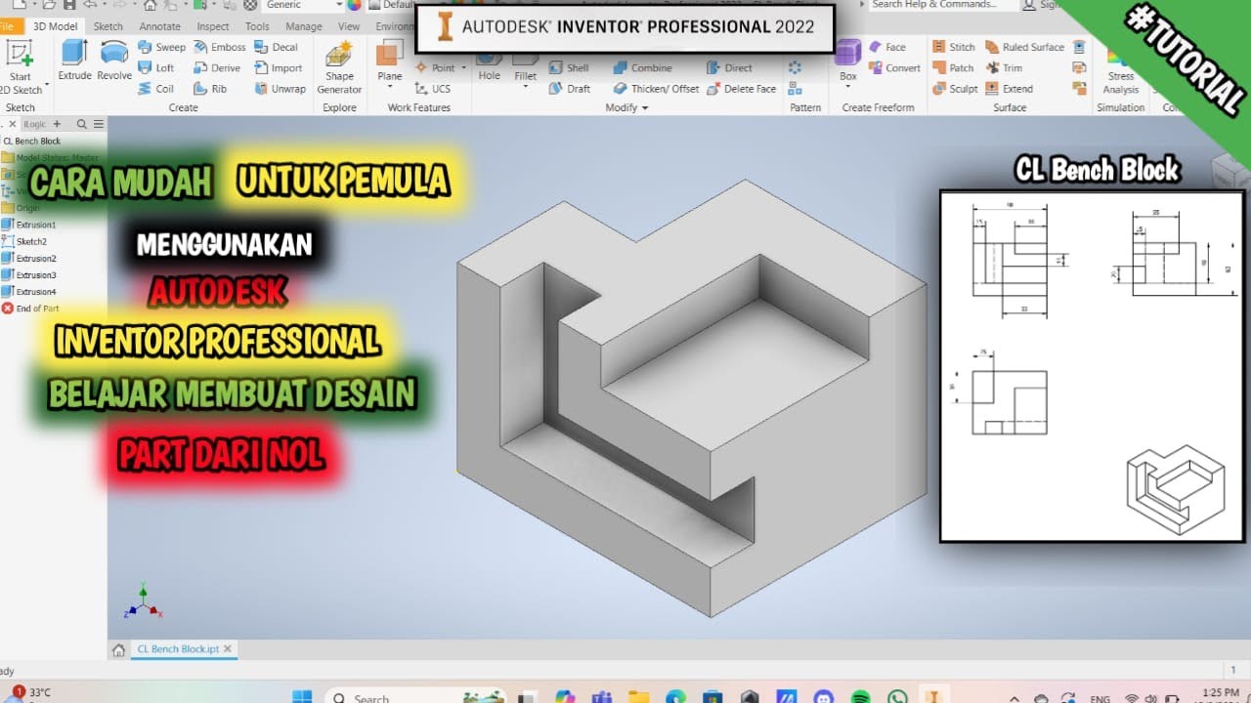Open the Windows Start menu
Image resolution: width=1251 pixels, height=703 pixels.
(302, 697)
